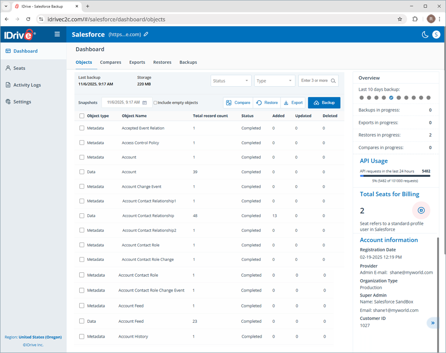This screenshot has width=446, height=353.
Task: Click the checkmarked backup day dot
Action: [391, 98]
